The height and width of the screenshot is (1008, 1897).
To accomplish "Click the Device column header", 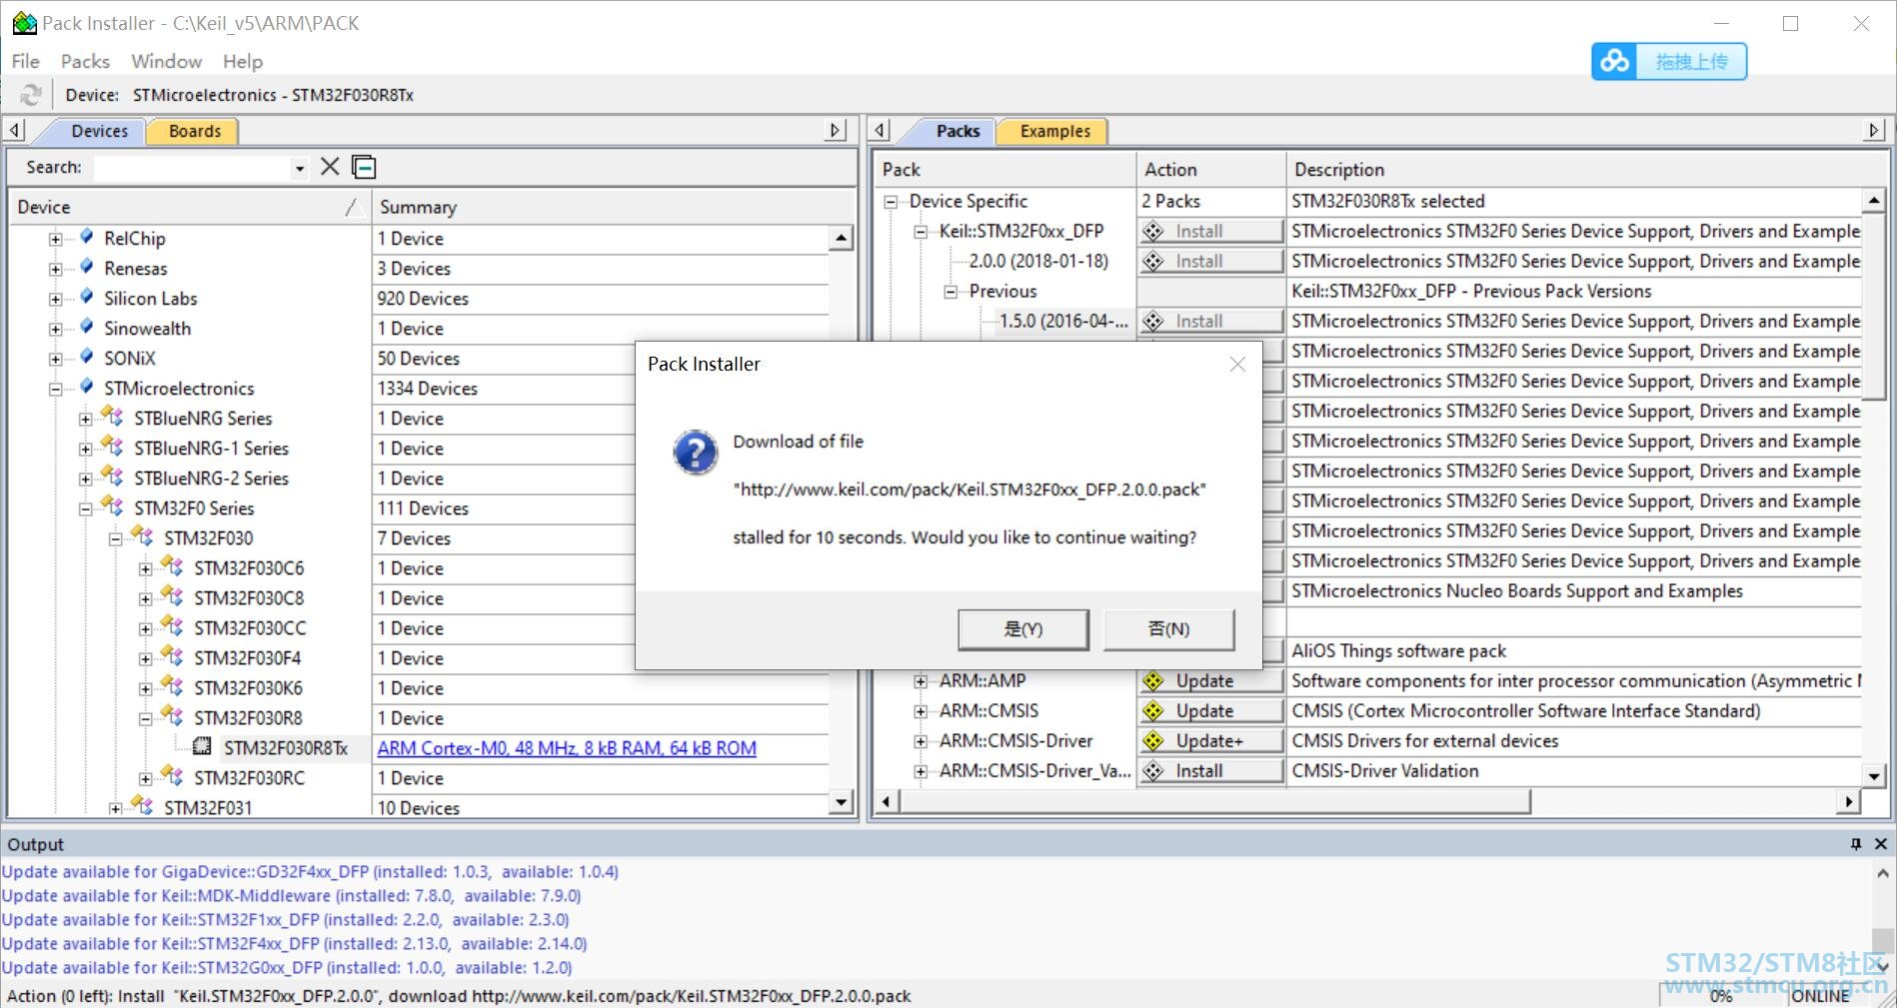I will pyautogui.click(x=189, y=207).
